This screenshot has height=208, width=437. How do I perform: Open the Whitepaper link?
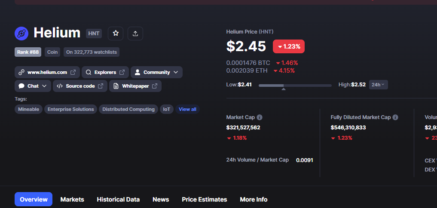(x=135, y=86)
